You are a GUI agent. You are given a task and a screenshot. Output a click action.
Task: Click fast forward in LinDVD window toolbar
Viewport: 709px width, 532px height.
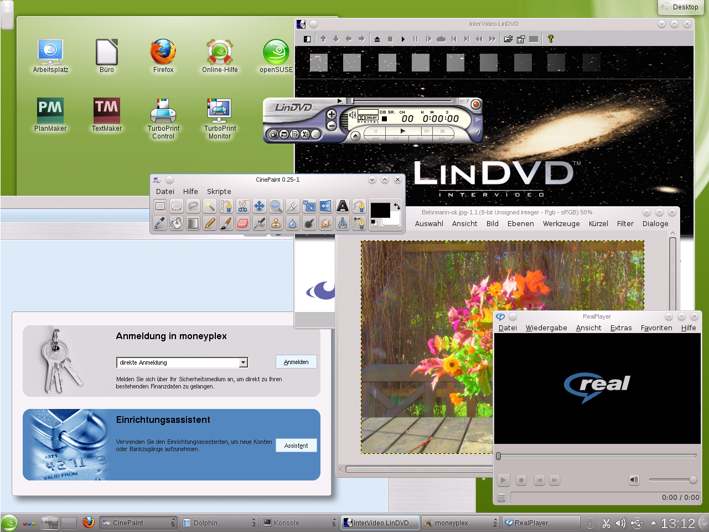click(492, 39)
